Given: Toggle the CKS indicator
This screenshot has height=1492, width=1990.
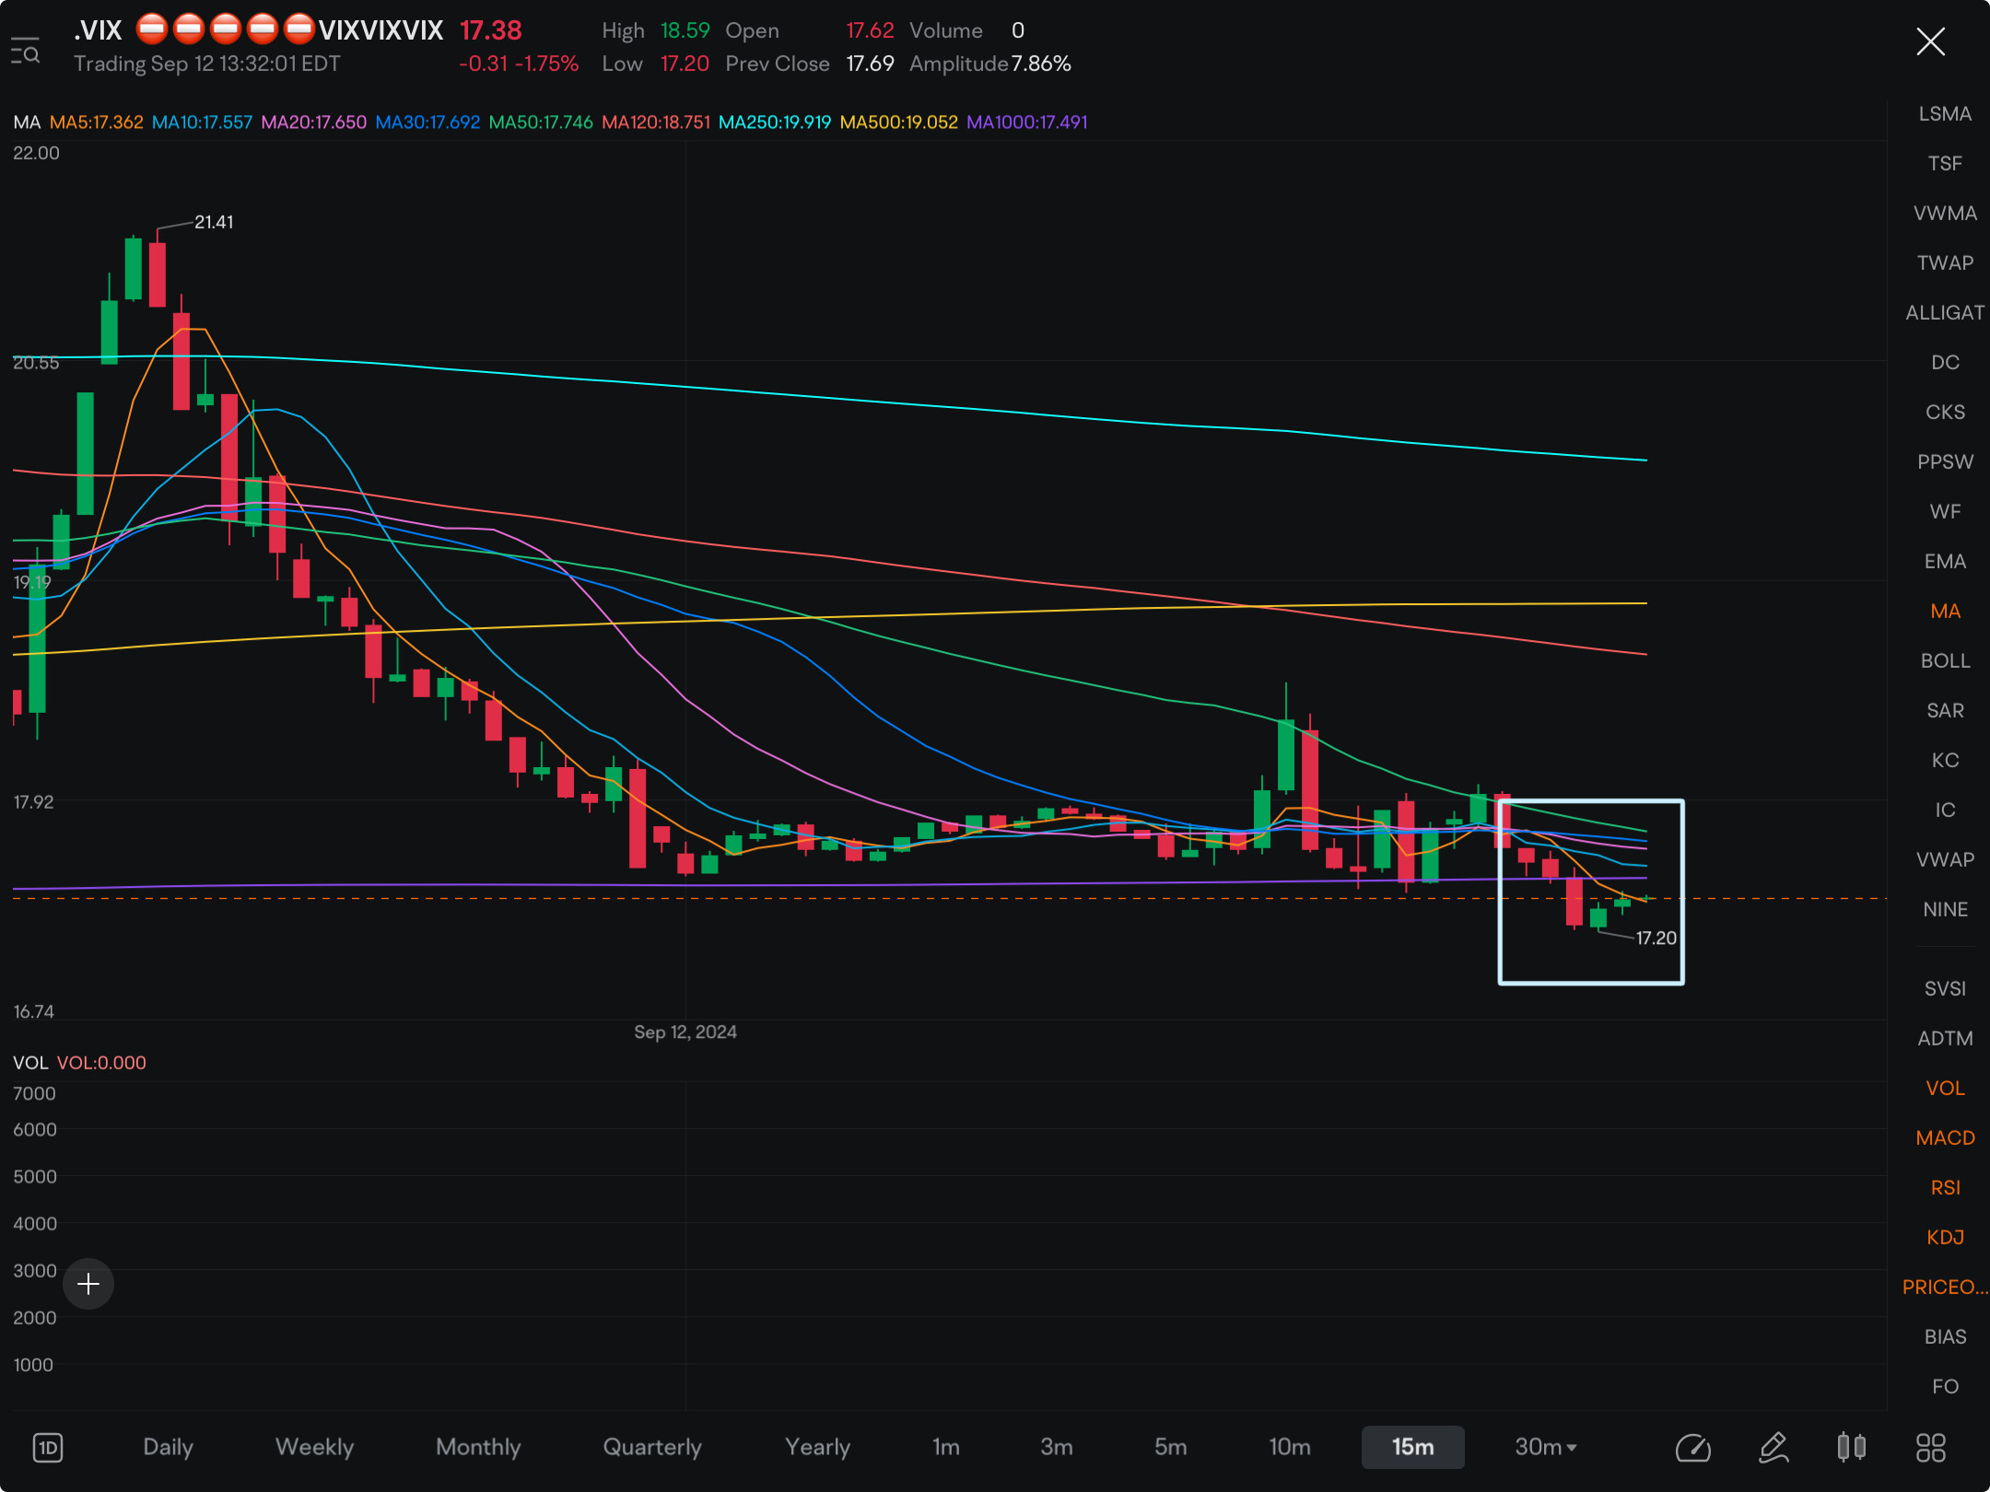Looking at the screenshot, I should pyautogui.click(x=1945, y=413).
